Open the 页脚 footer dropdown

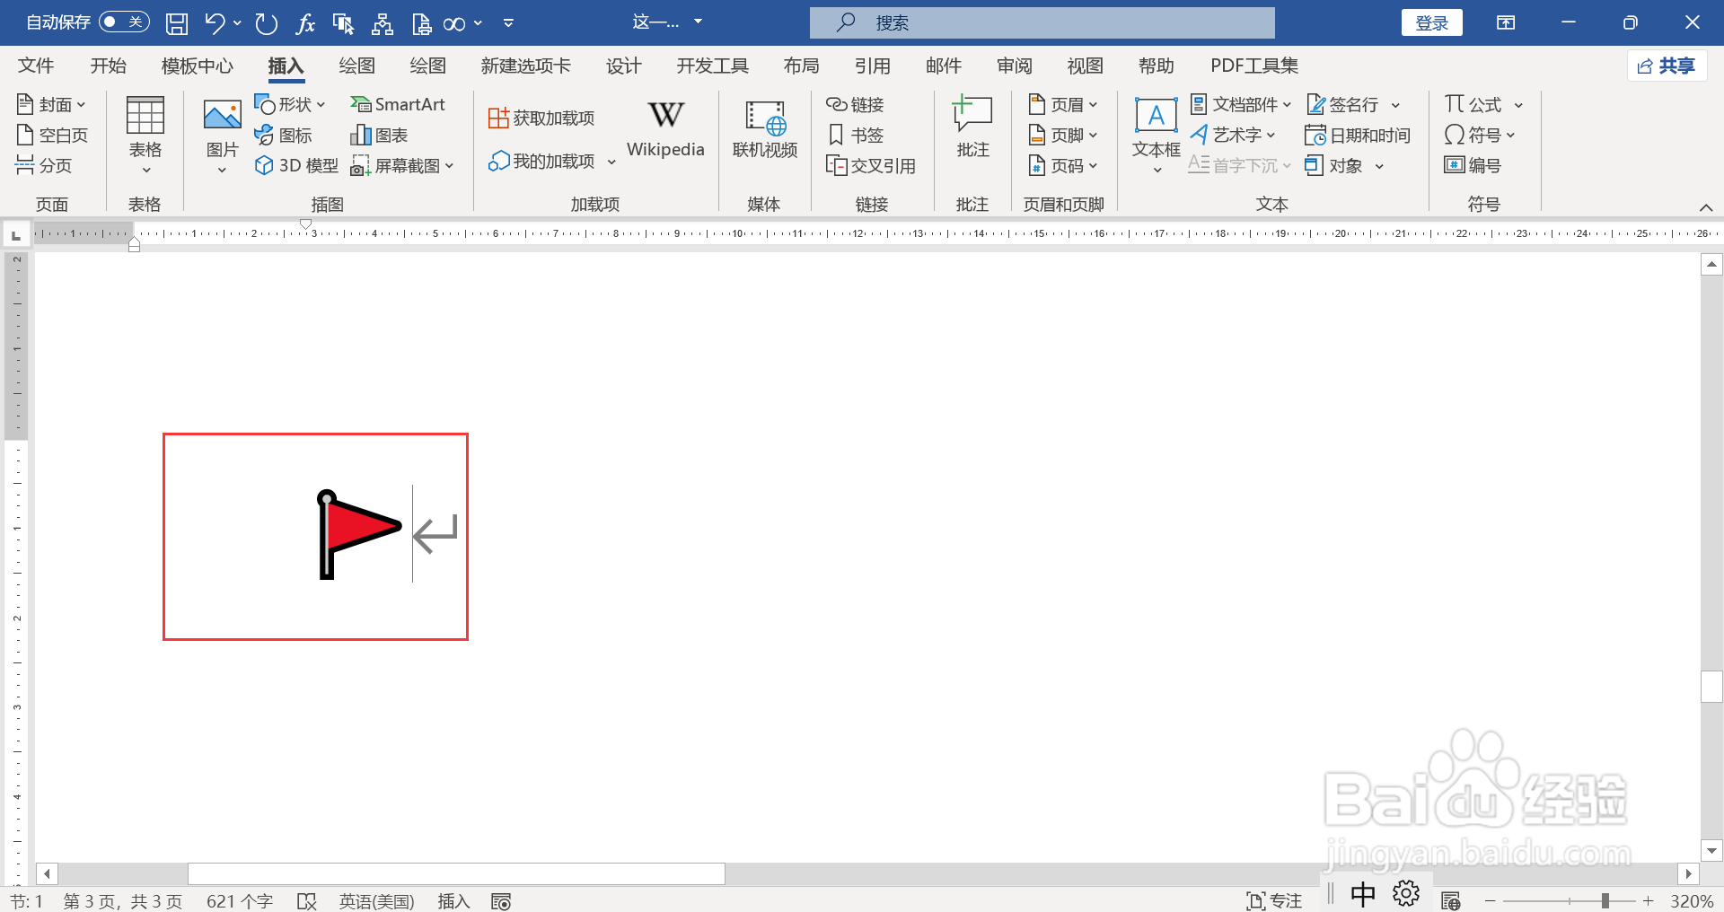1063,136
